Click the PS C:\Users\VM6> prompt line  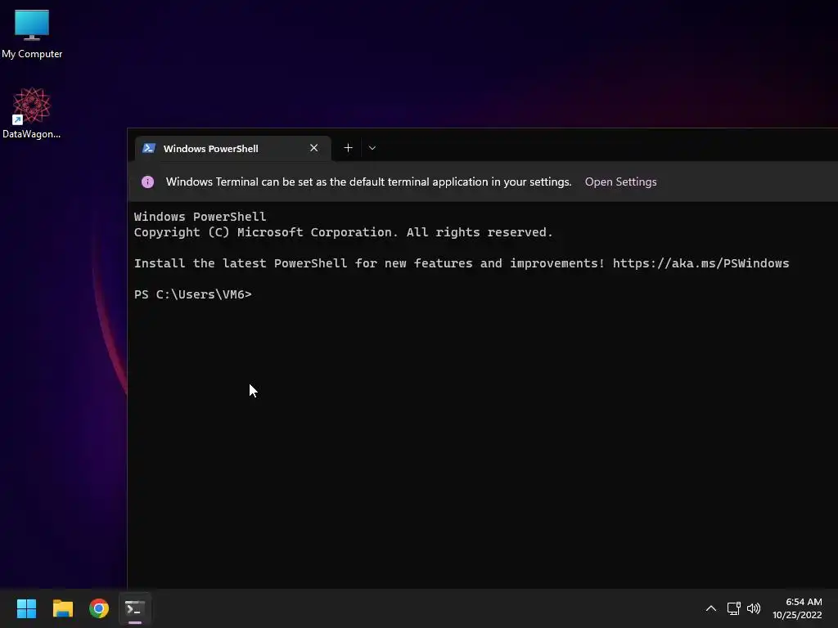click(193, 294)
